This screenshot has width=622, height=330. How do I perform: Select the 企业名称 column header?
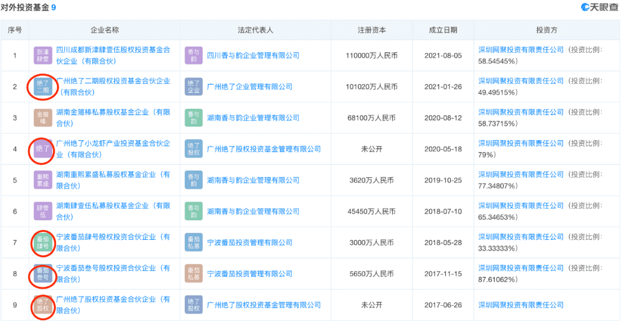click(x=104, y=30)
